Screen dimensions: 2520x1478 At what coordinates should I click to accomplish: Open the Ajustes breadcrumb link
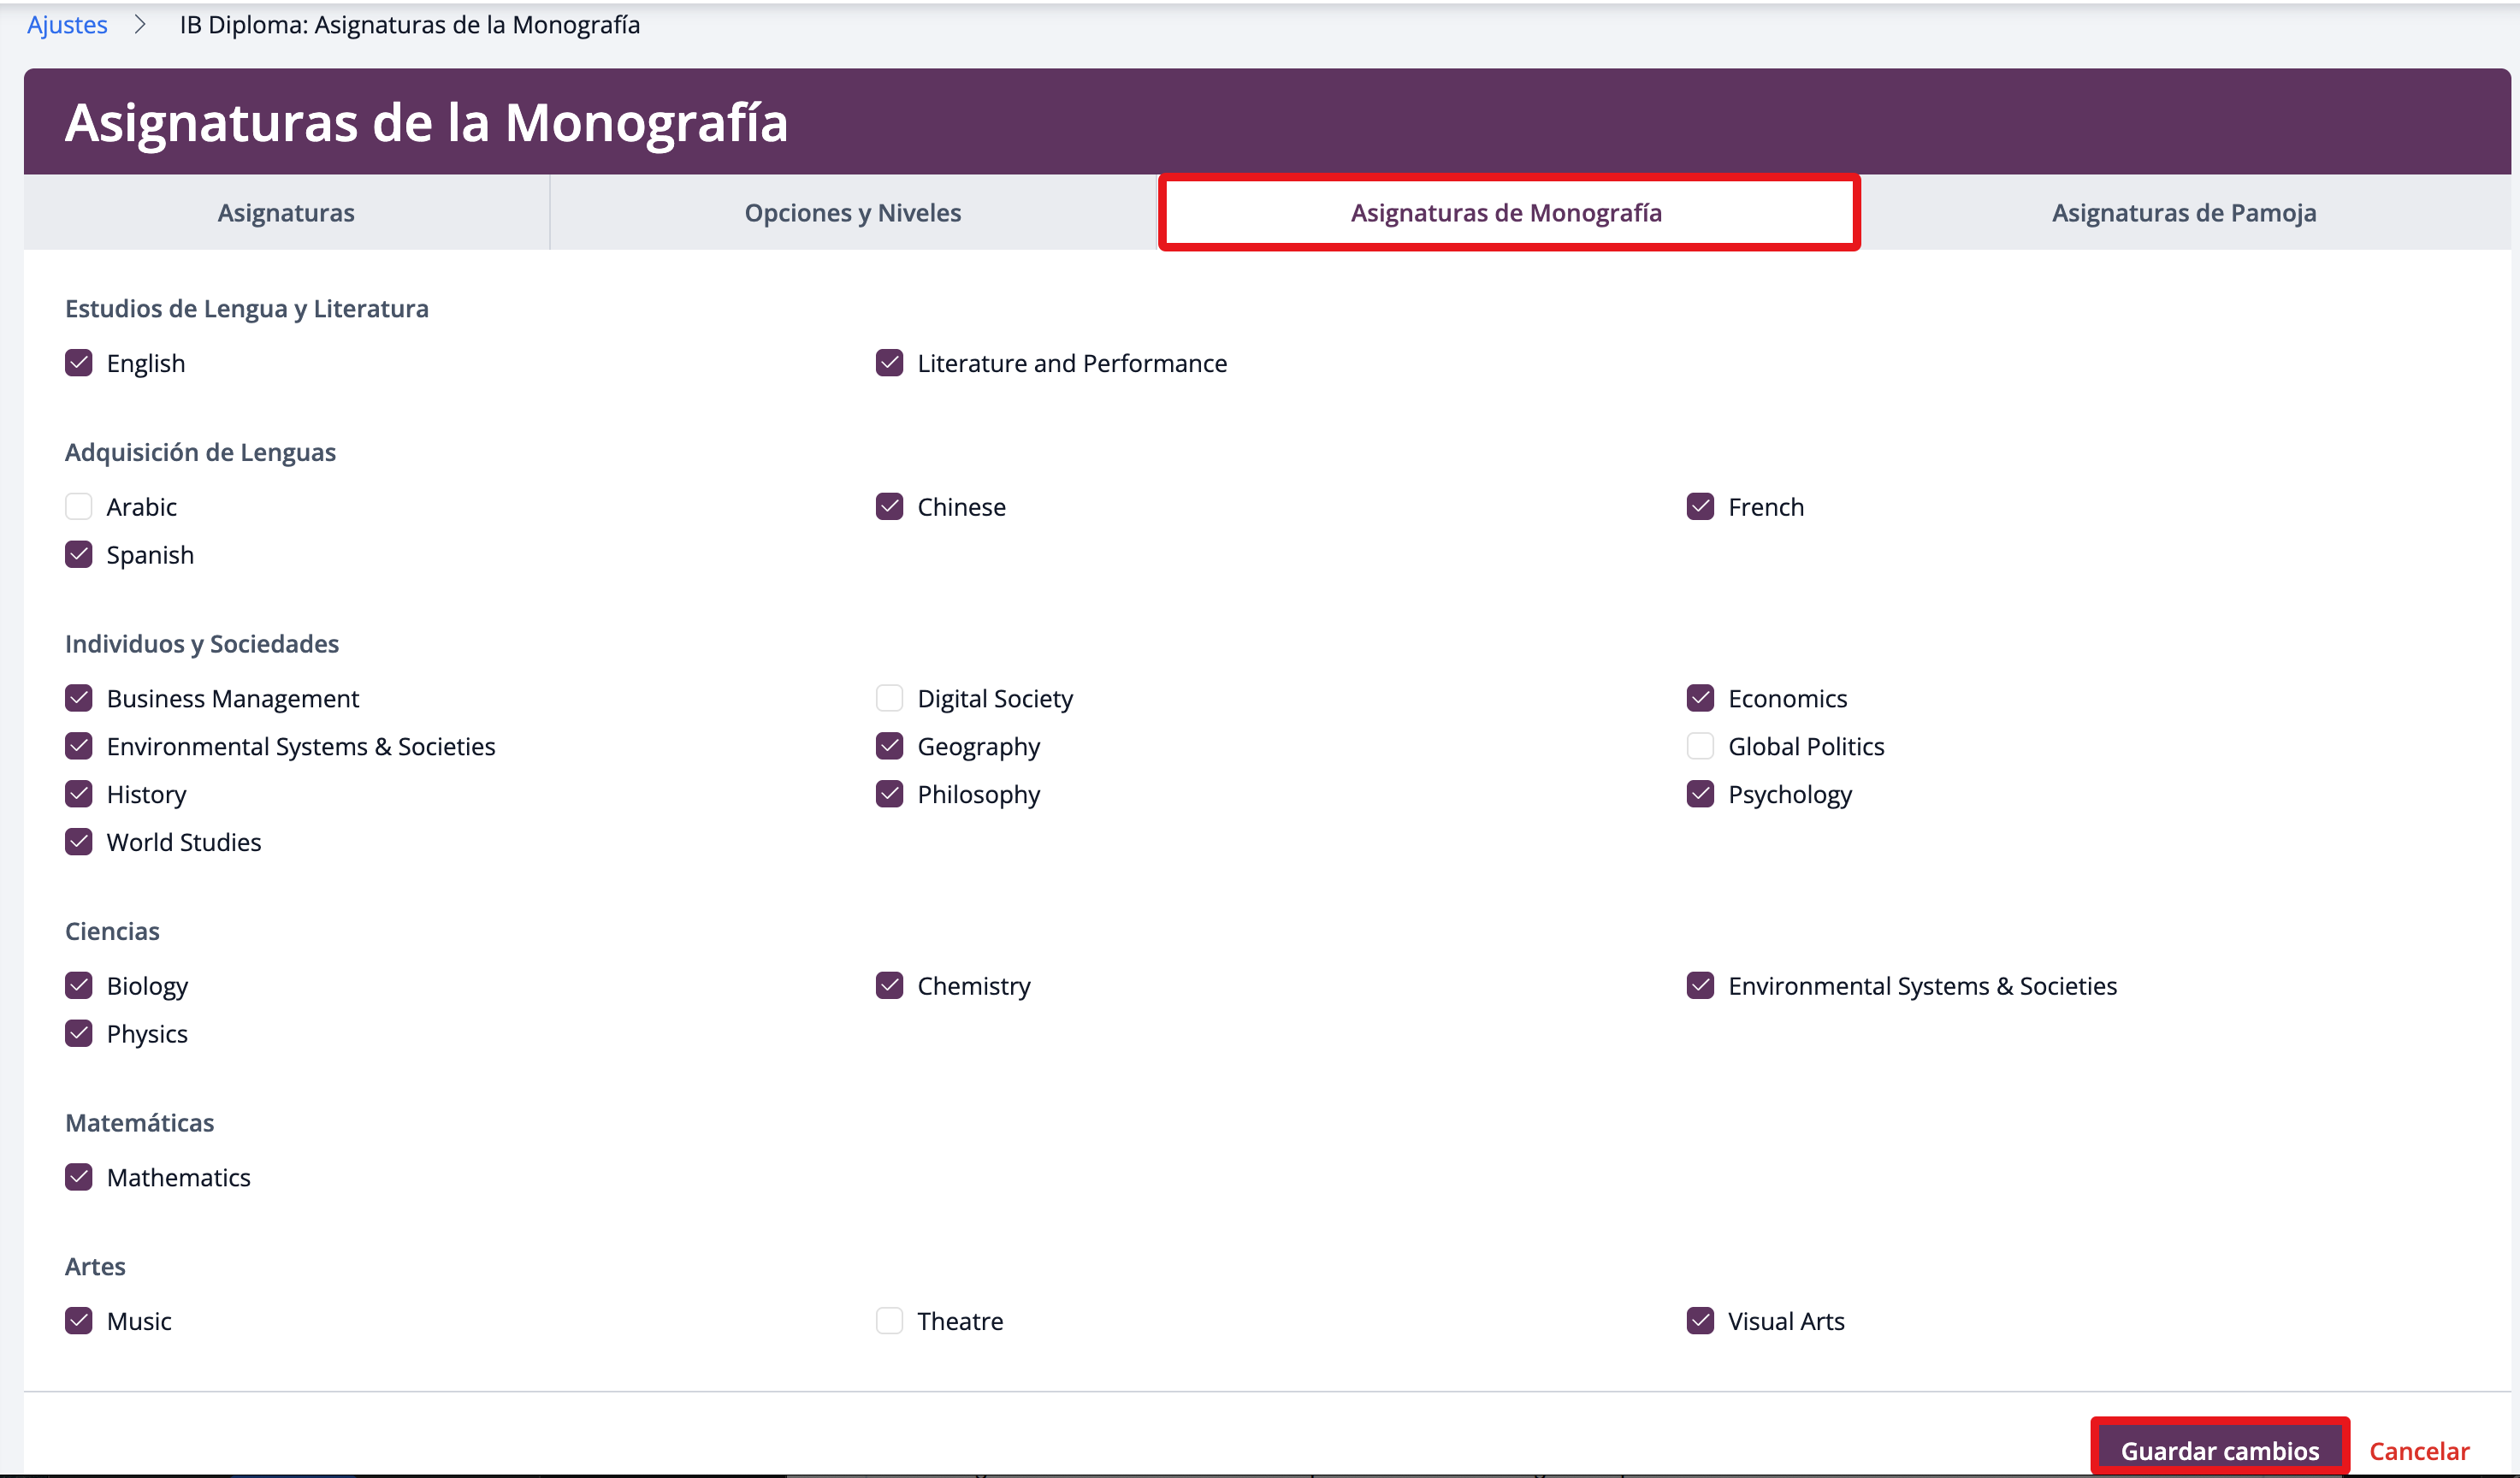coord(67,25)
